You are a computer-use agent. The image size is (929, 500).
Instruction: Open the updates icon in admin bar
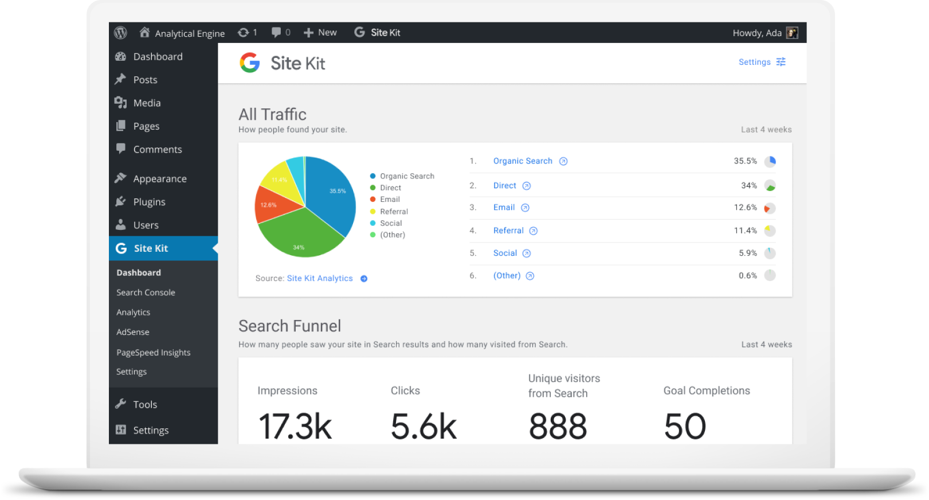point(244,33)
